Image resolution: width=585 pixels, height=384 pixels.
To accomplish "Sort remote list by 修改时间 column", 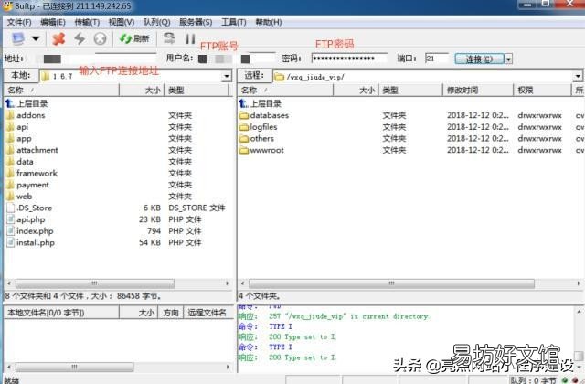I will [478, 90].
